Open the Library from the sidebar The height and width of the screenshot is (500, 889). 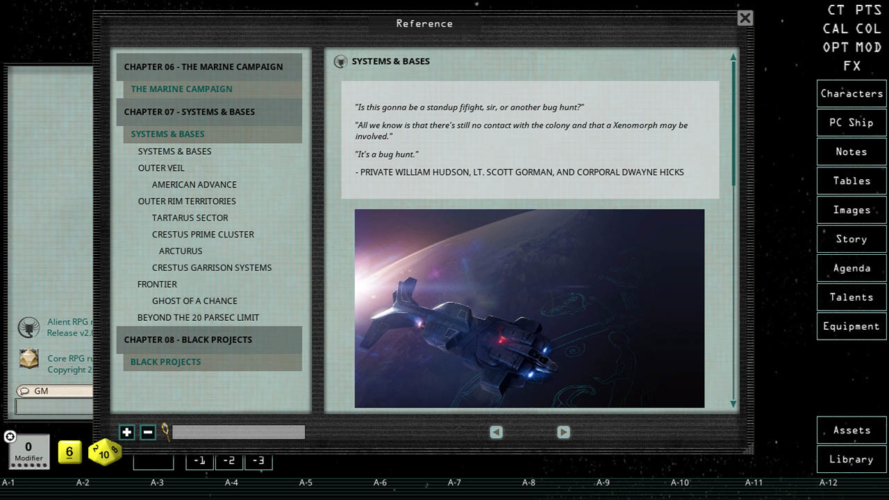point(851,459)
